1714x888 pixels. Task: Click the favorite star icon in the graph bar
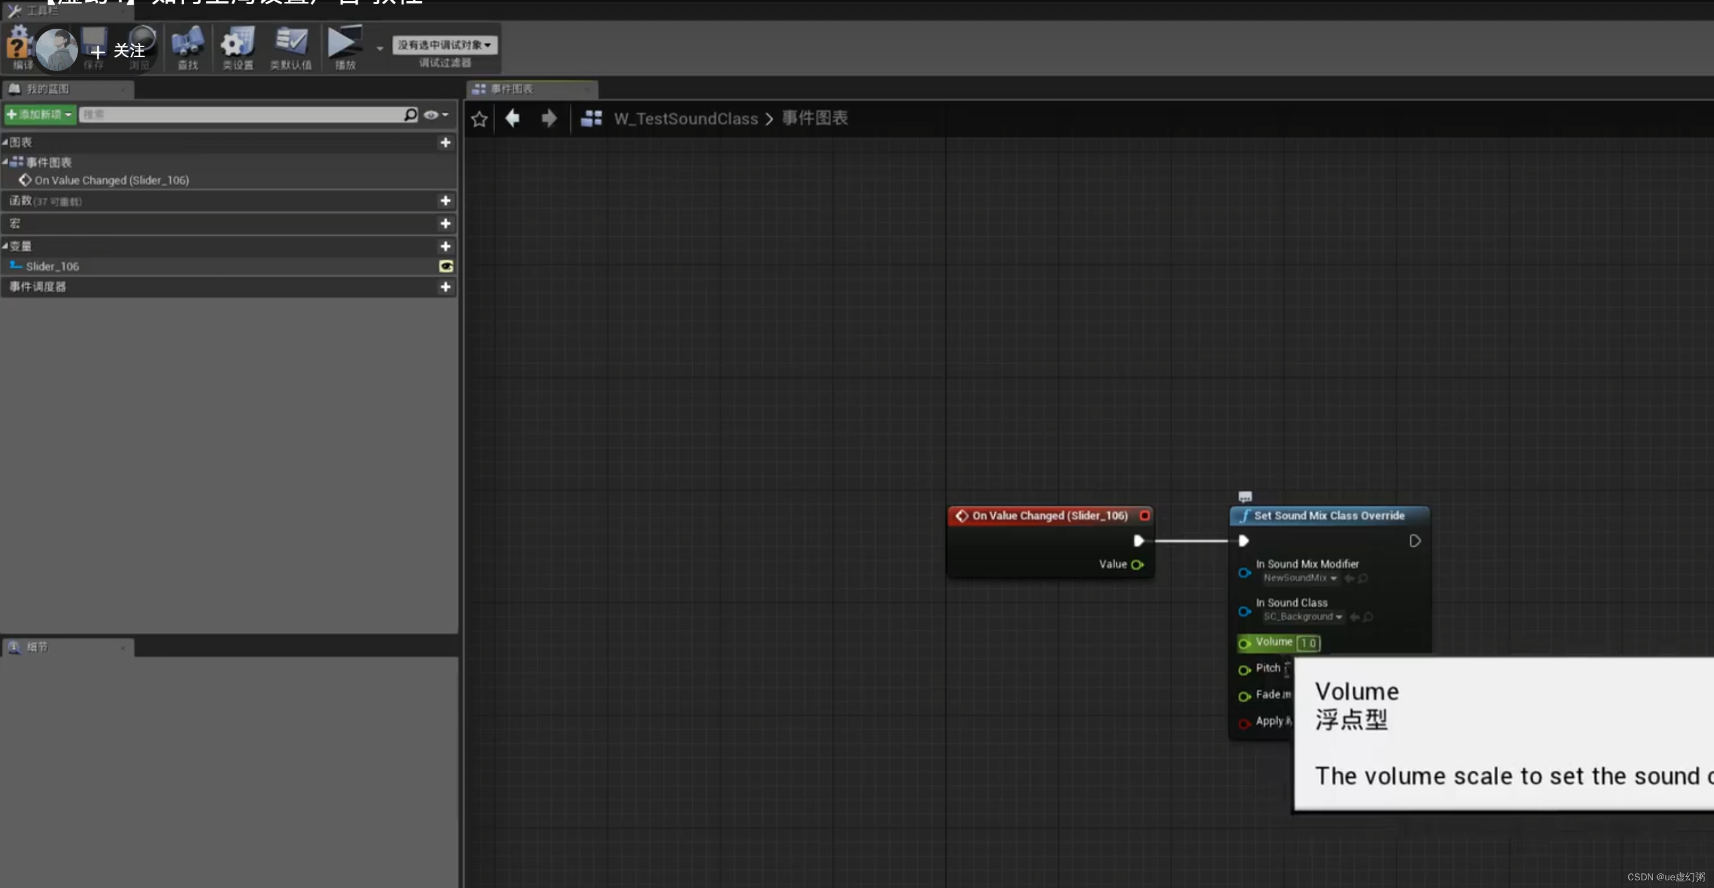coord(479,119)
